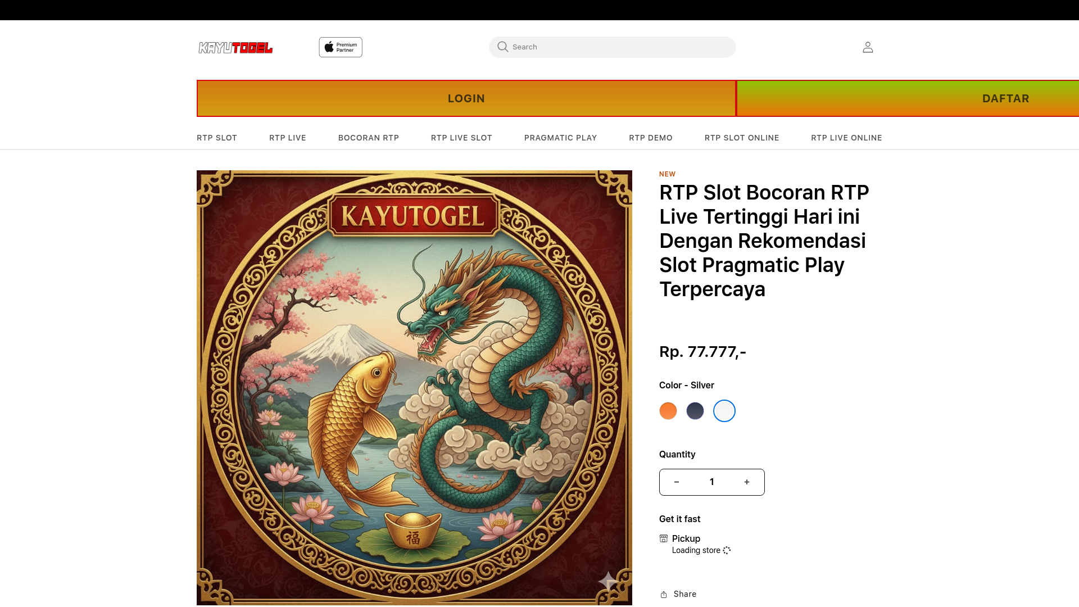This screenshot has height=607, width=1079.
Task: Click the magnifying glass search icon
Action: (x=502, y=47)
